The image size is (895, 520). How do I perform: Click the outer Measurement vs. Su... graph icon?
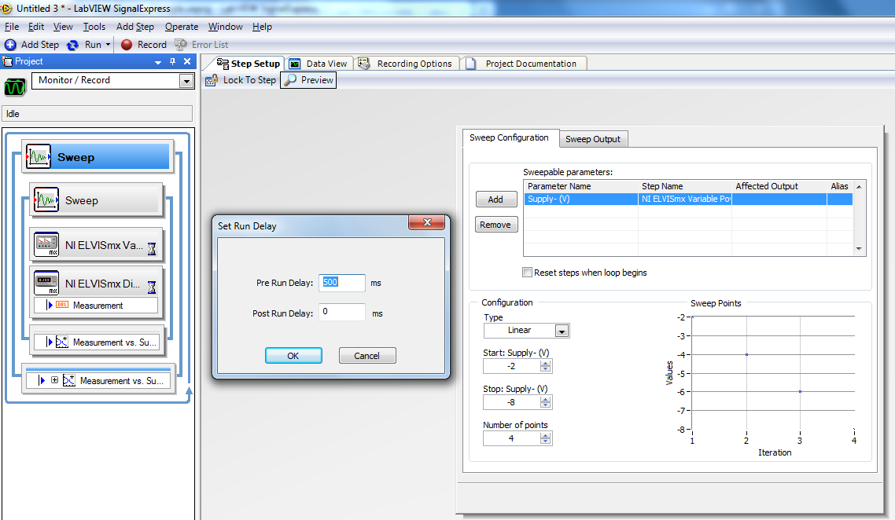pos(69,380)
